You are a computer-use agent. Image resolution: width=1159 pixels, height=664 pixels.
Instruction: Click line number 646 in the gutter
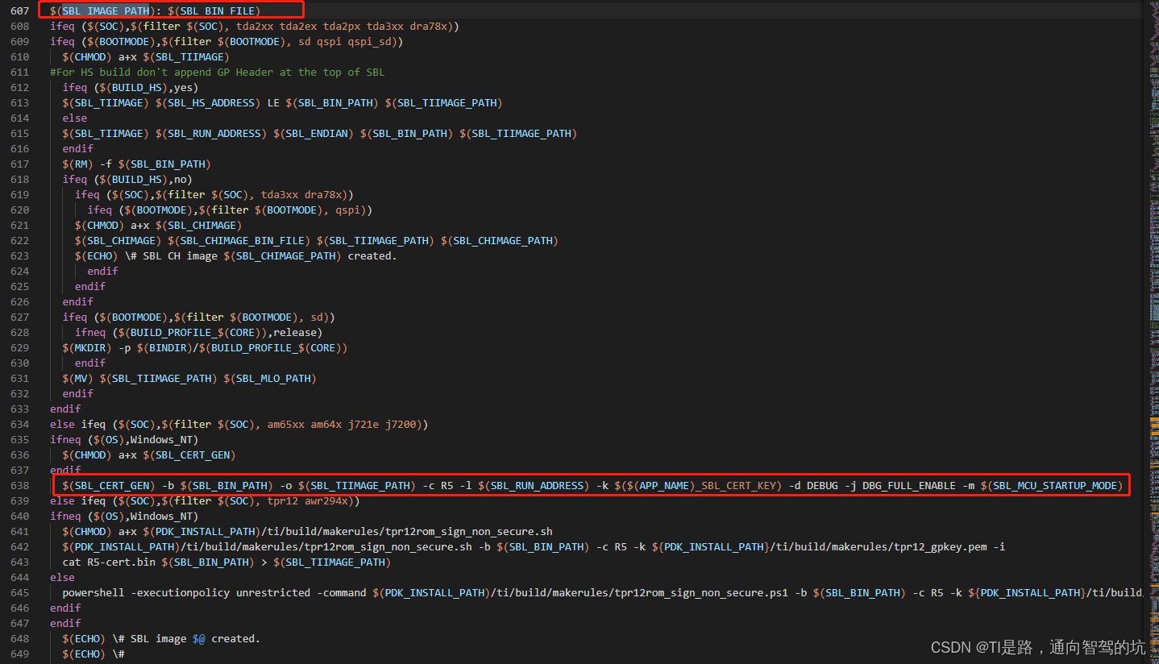(19, 608)
